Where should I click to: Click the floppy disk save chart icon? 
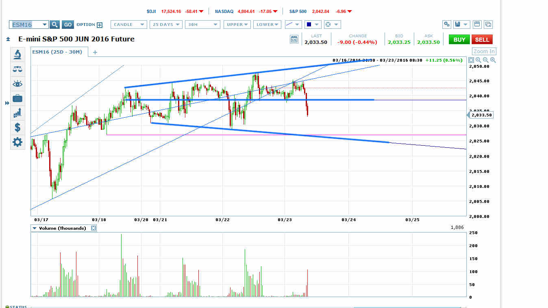point(459,24)
